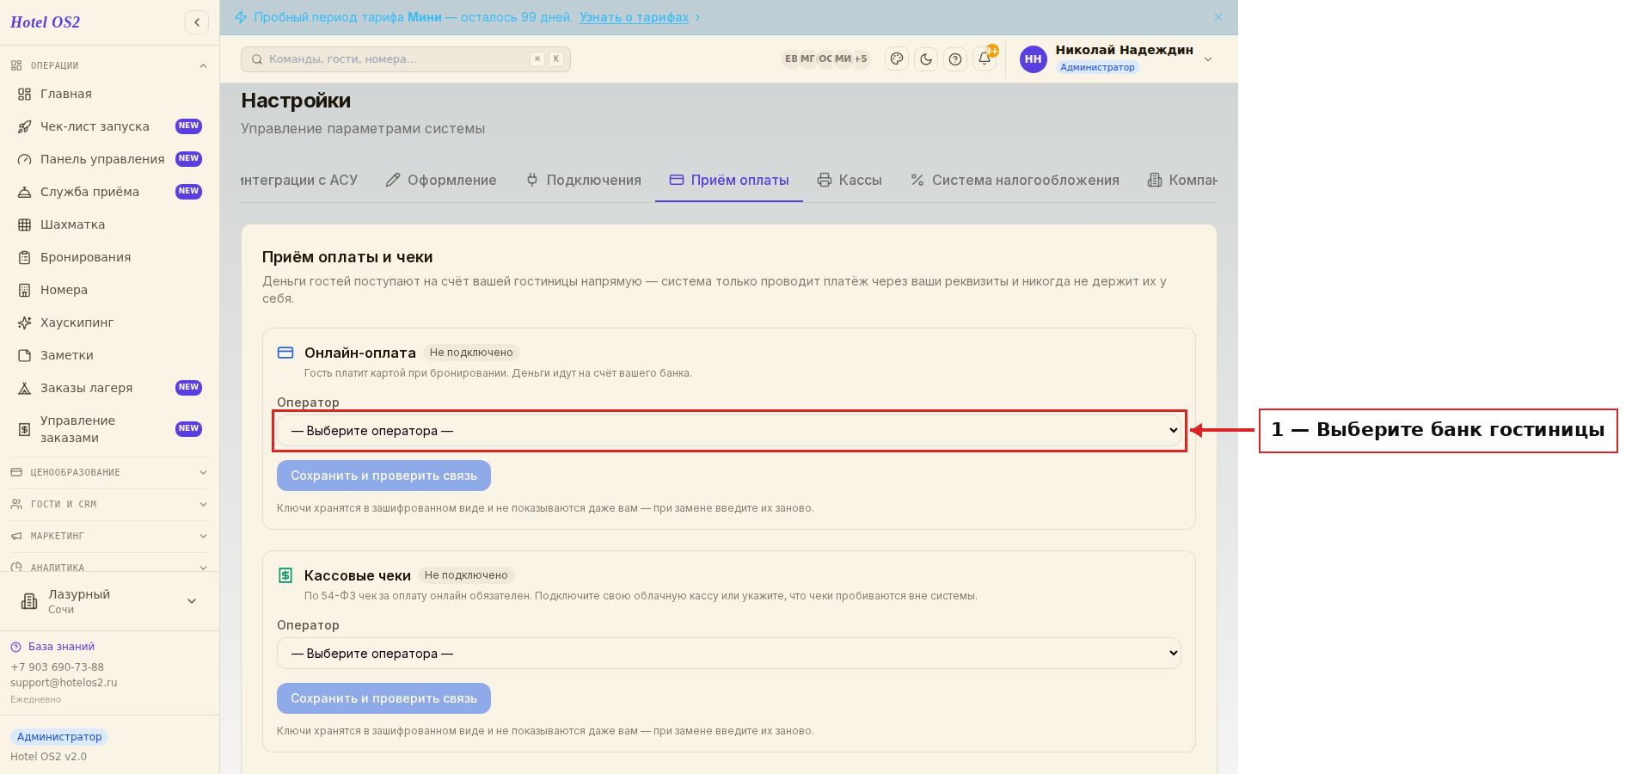Image resolution: width=1638 pixels, height=774 pixels.
Task: Switch to the Оформление tab
Action: click(x=441, y=180)
